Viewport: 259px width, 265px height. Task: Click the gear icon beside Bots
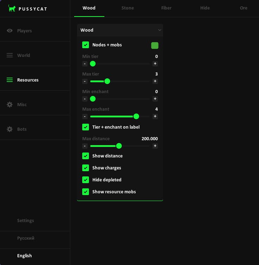tap(9, 129)
